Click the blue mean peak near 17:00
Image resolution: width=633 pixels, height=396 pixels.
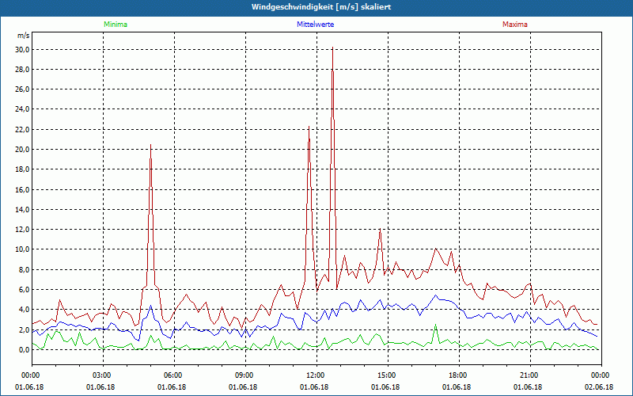click(436, 295)
